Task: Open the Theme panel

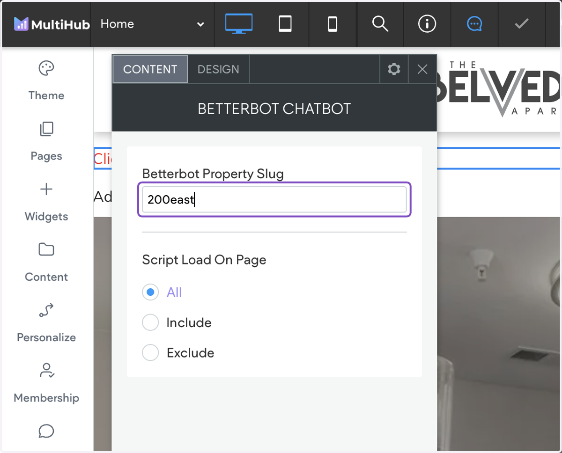Action: [x=46, y=81]
